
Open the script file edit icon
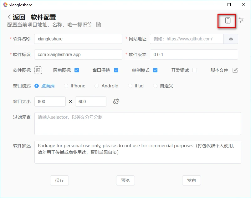tap(235, 70)
